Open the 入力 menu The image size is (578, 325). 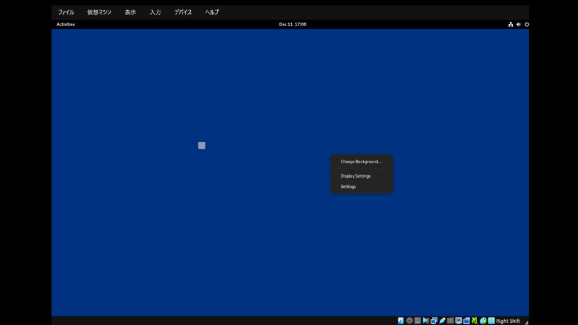[x=155, y=12]
